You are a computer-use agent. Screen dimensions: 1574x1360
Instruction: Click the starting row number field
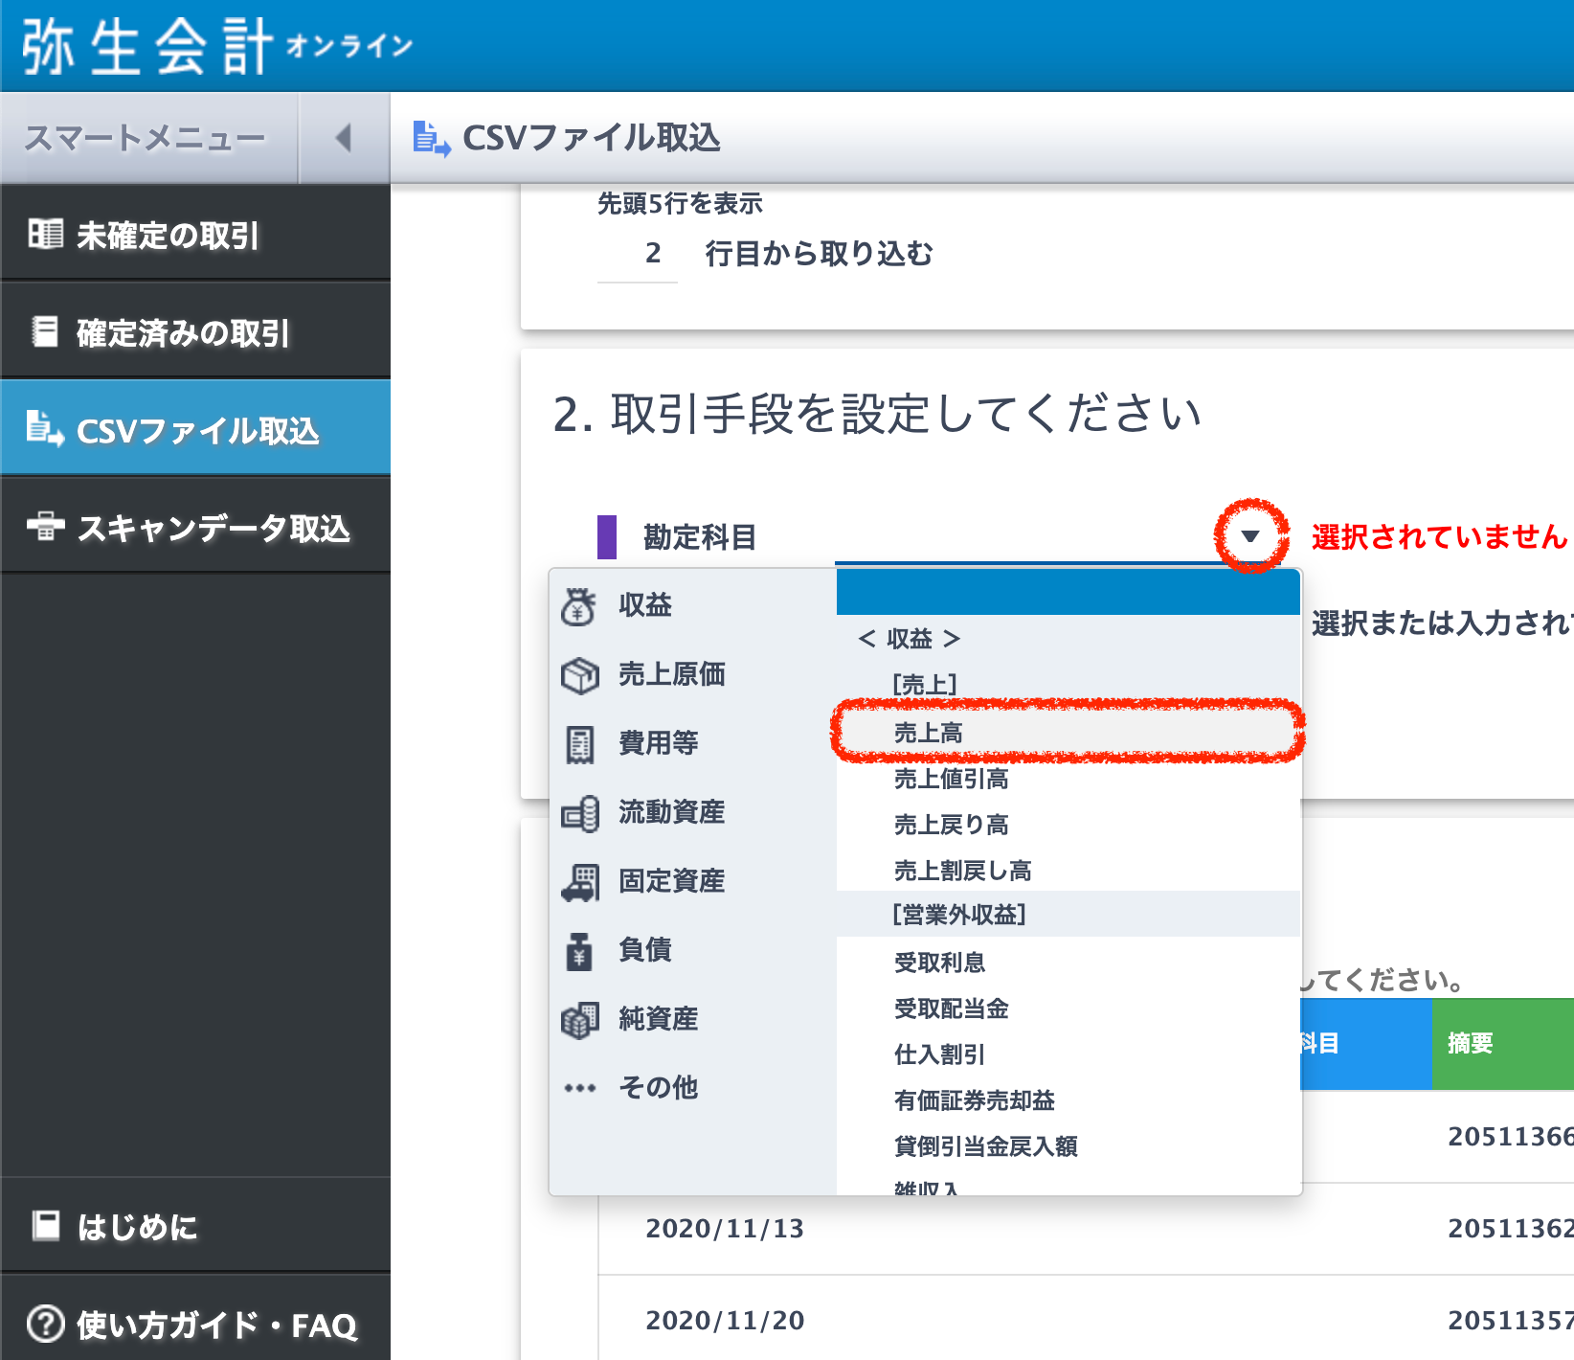(x=638, y=254)
